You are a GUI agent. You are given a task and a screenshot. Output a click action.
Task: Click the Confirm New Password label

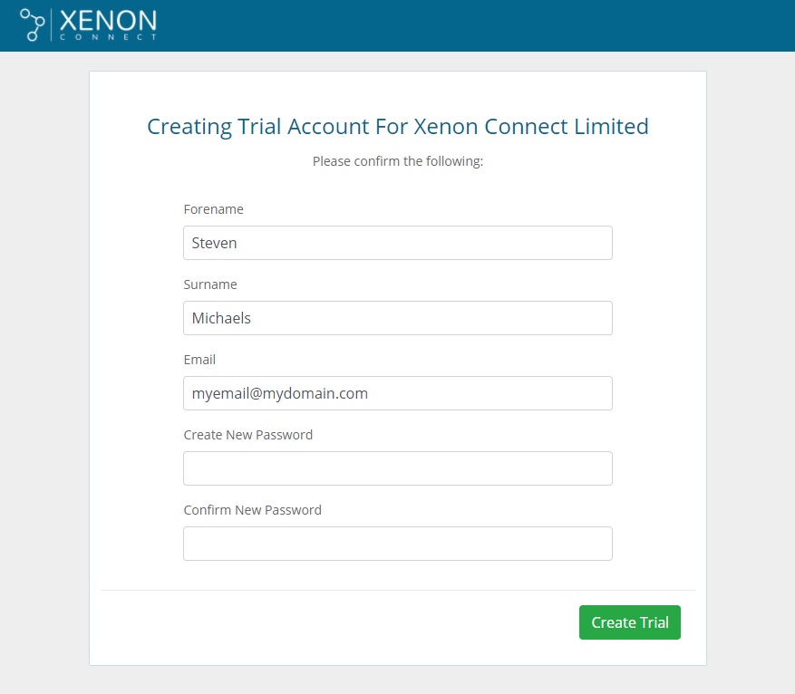(x=252, y=510)
